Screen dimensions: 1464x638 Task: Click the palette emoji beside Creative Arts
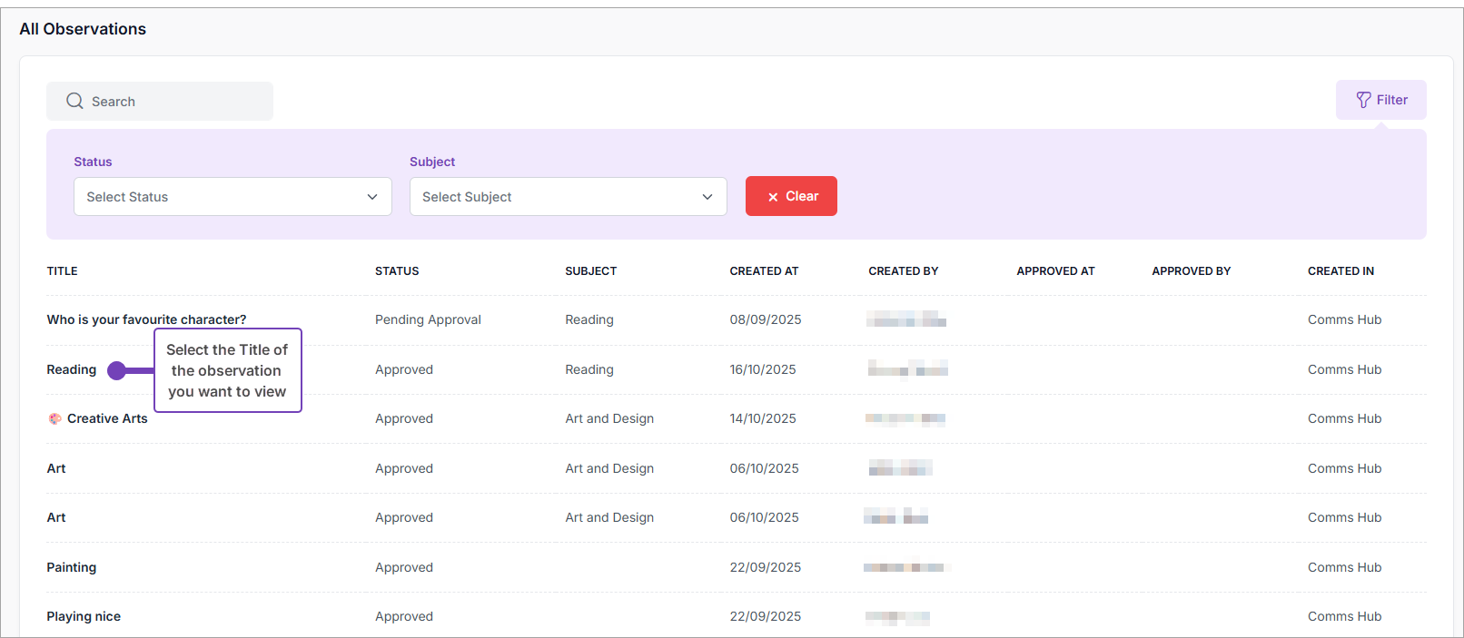coord(55,418)
